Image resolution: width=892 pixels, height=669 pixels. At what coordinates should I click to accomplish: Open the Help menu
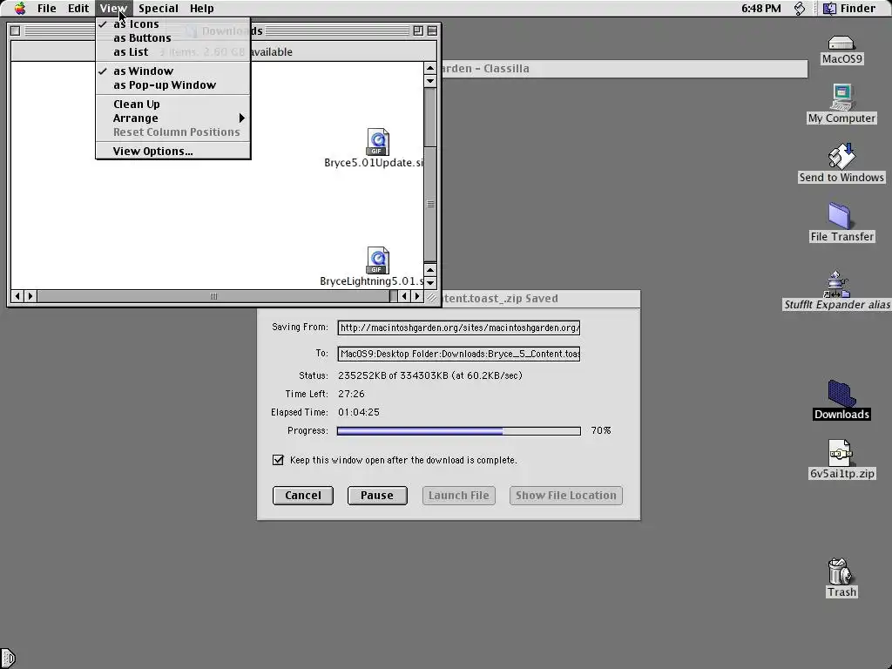[x=201, y=8]
